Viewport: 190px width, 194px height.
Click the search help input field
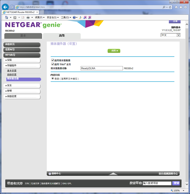coord(157,183)
